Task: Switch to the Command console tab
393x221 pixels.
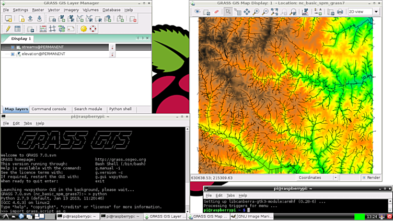Action: click(x=49, y=109)
